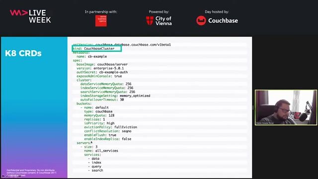This screenshot has height=179, width=318.
Task: Click the '- query' service entry
Action: 94,167
